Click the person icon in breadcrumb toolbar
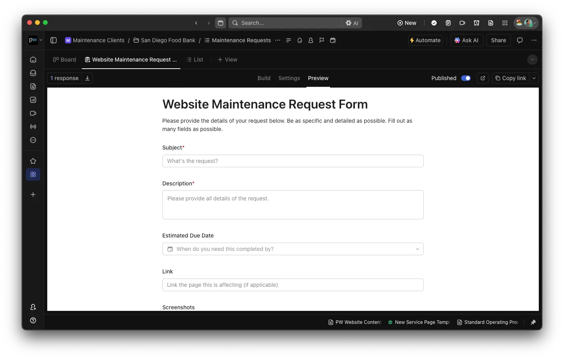 311,40
